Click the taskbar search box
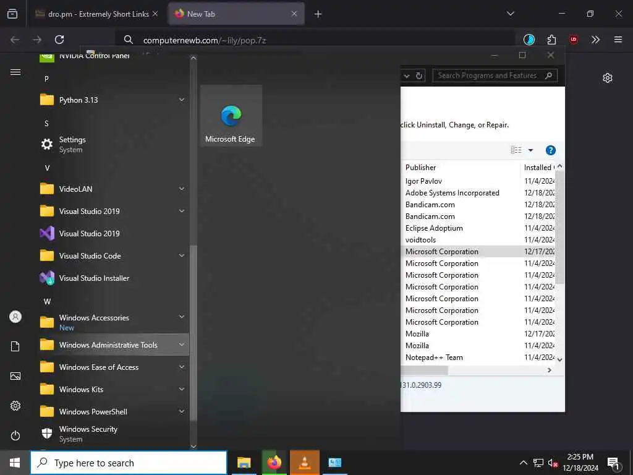Viewport: 633px width, 475px height. point(129,463)
